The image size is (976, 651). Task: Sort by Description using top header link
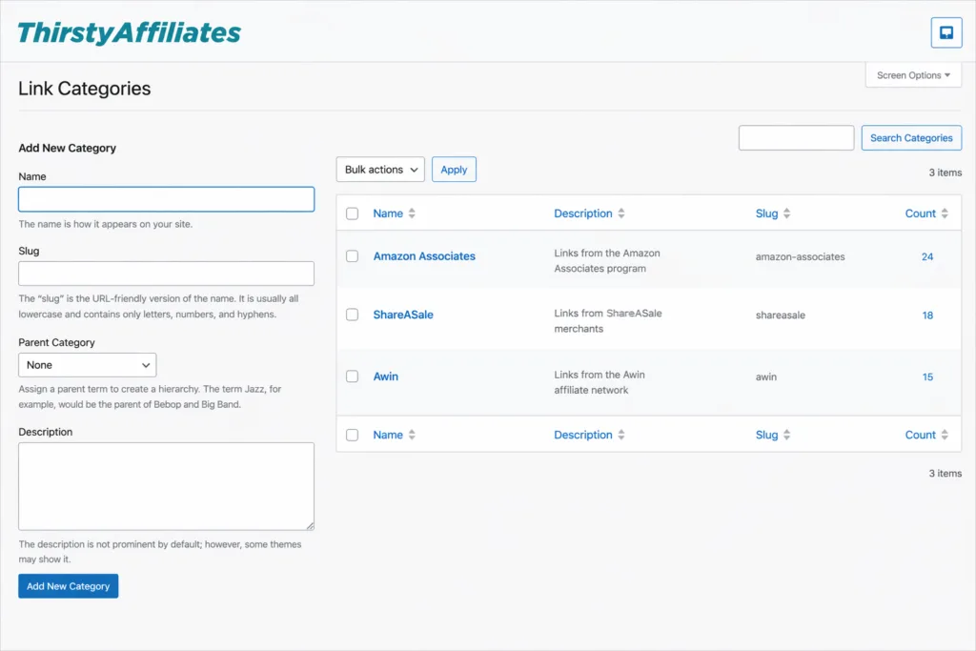583,214
